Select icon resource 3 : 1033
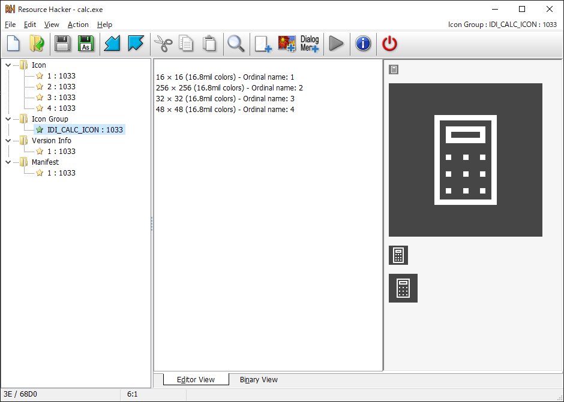Screen dimensions: 564x402 click(61, 98)
